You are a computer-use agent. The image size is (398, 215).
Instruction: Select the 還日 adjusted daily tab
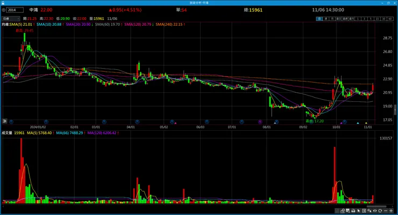(x=339, y=19)
